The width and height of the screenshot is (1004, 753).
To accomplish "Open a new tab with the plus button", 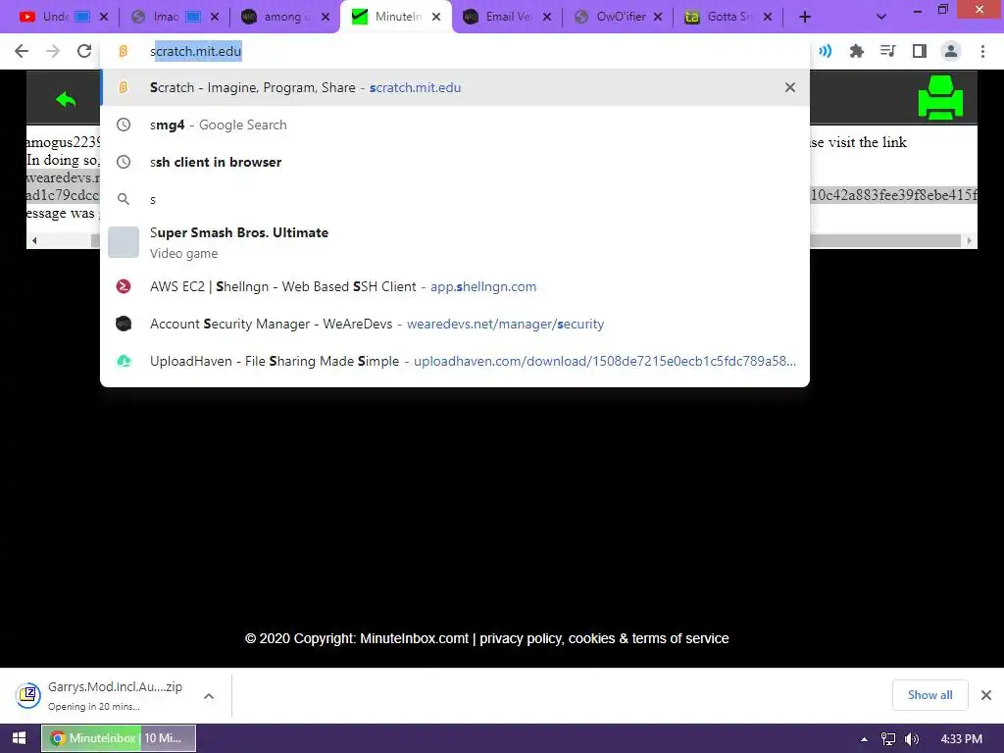I will click(805, 18).
